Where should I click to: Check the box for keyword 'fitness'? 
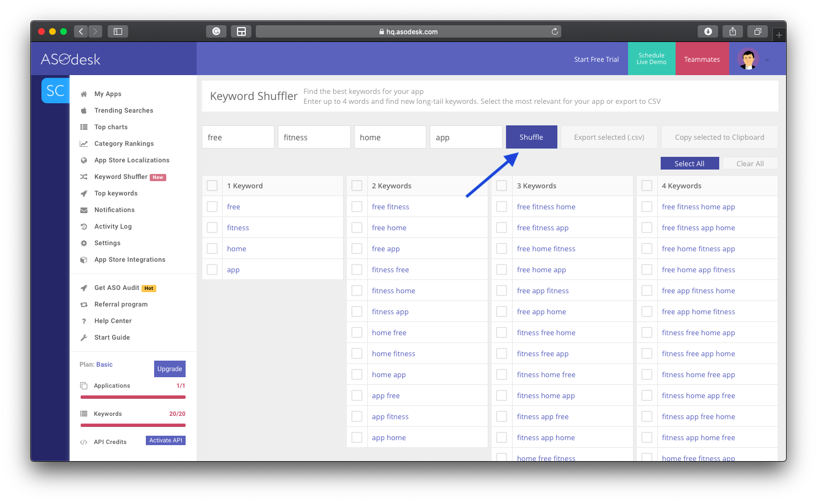(212, 228)
